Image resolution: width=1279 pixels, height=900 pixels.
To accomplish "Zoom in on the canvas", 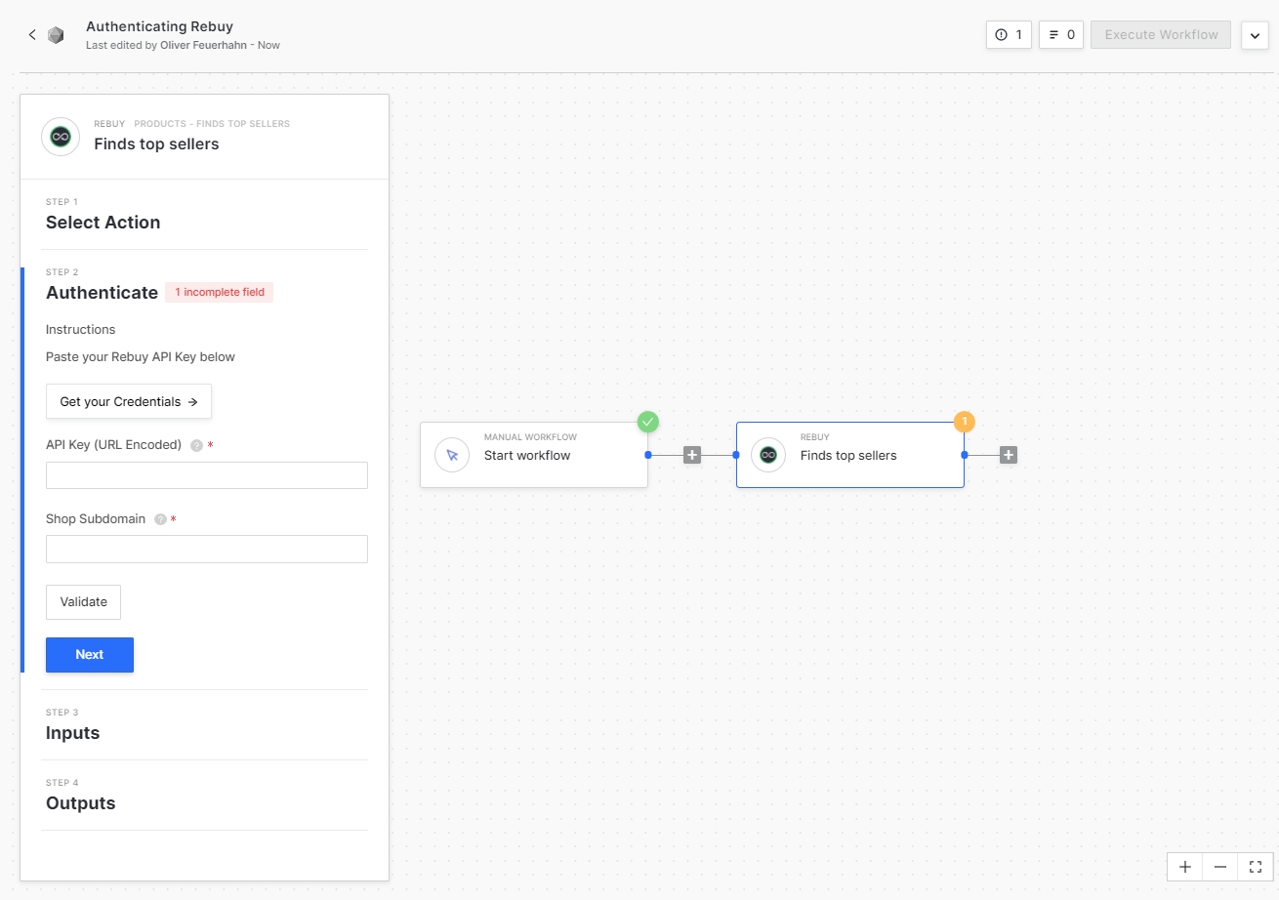I will 1185,867.
